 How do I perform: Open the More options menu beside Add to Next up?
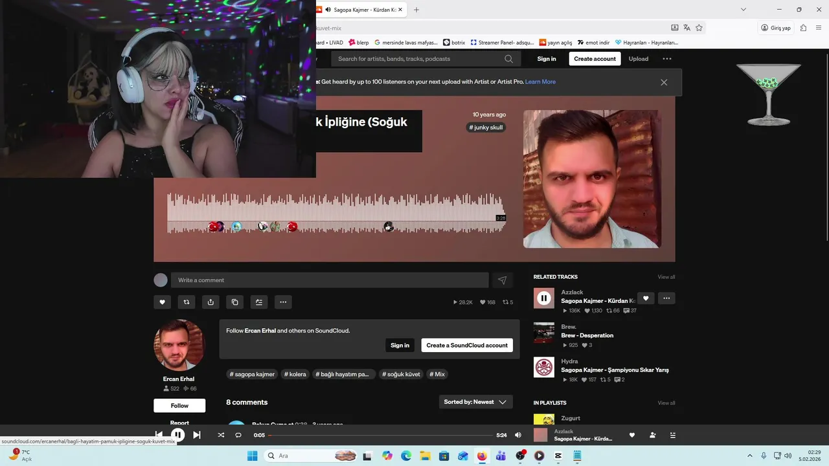tap(283, 302)
